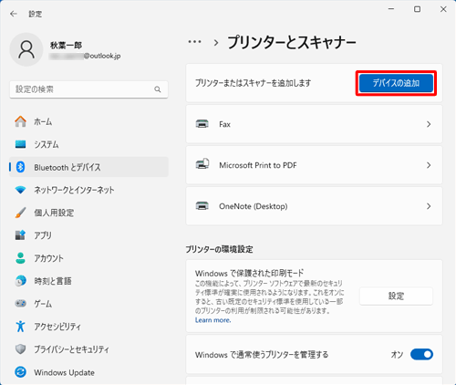Screen dimensions: 456x385
Task: Click the 個人用設定 paintbrush icon
Action: pyautogui.click(x=20, y=213)
